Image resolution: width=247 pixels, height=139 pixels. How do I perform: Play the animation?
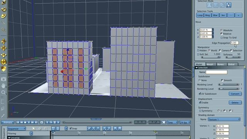click(x=29, y=122)
